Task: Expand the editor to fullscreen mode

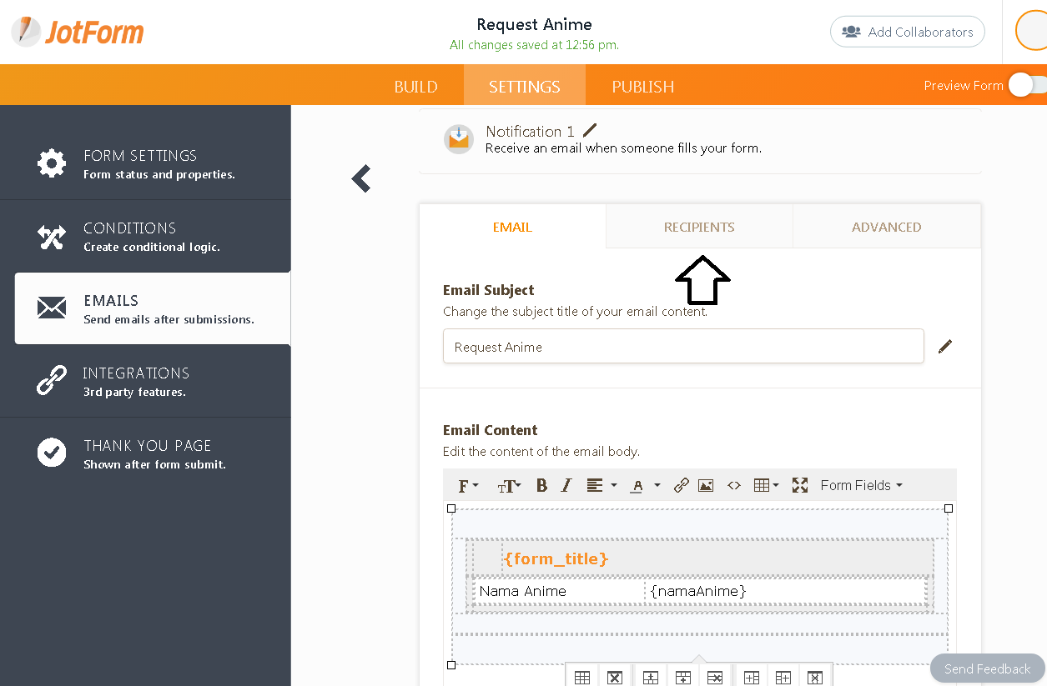Action: point(800,484)
